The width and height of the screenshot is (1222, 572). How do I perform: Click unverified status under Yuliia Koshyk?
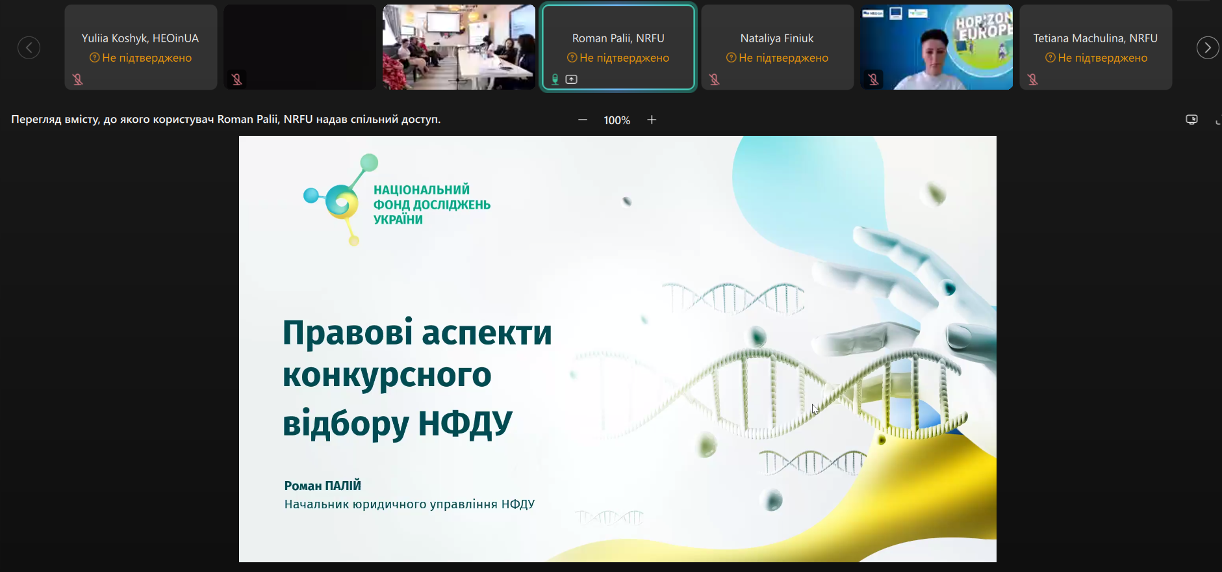tap(141, 58)
